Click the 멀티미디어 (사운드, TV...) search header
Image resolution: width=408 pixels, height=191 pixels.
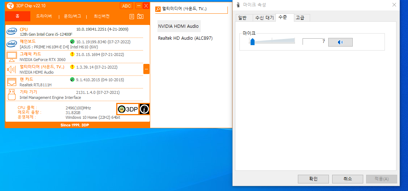tap(191, 9)
